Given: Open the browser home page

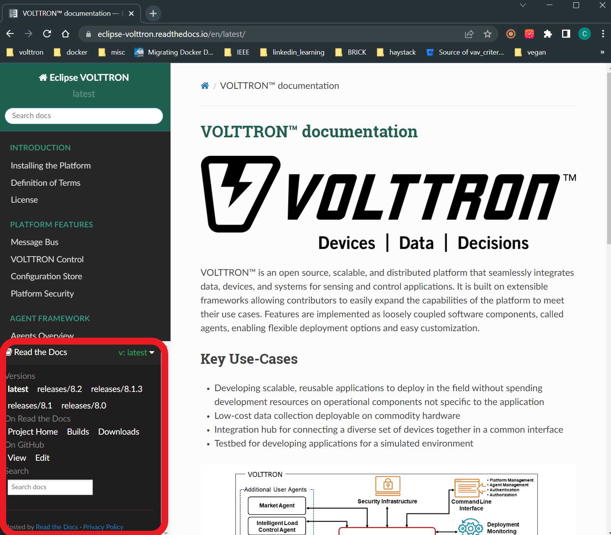Looking at the screenshot, I should click(65, 34).
